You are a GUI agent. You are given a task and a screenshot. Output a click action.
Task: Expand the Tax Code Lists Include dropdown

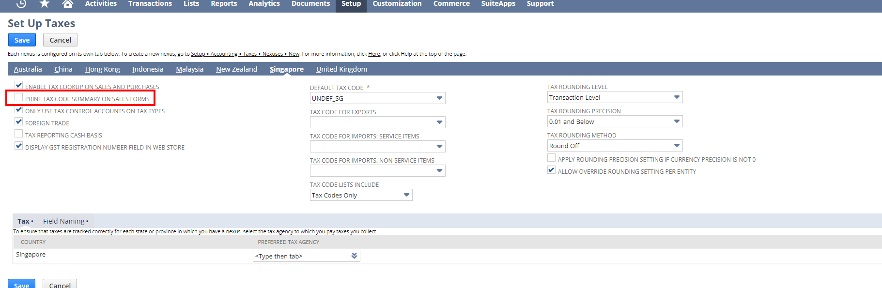[x=406, y=195]
